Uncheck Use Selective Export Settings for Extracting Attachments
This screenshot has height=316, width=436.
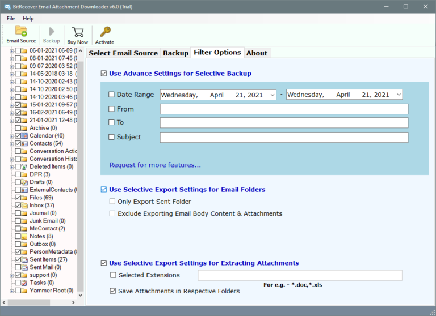click(x=104, y=263)
